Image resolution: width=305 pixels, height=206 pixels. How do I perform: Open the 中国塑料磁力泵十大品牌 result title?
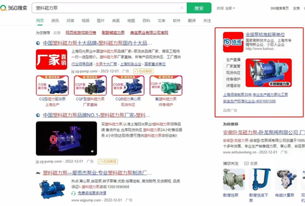[x=97, y=43]
